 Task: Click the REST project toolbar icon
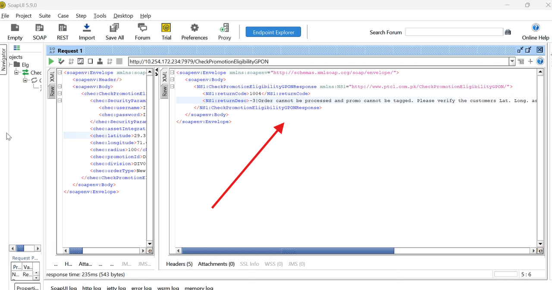(63, 32)
